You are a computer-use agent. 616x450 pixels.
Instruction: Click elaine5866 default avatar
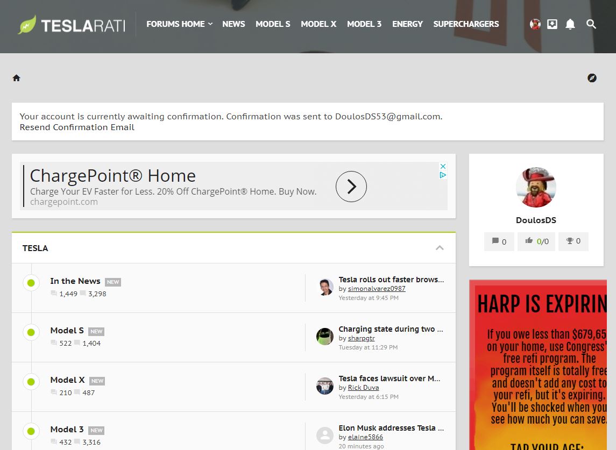tap(325, 435)
